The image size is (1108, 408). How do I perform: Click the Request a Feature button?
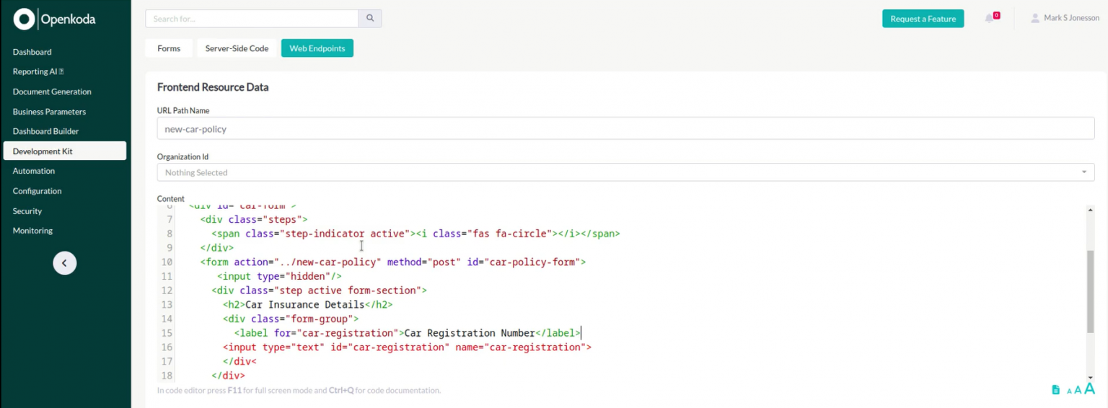[x=923, y=19]
